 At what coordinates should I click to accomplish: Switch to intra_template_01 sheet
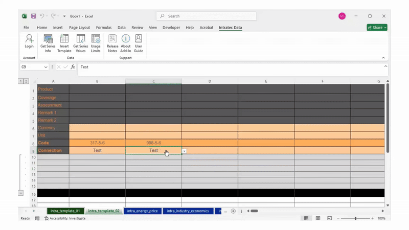point(65,211)
